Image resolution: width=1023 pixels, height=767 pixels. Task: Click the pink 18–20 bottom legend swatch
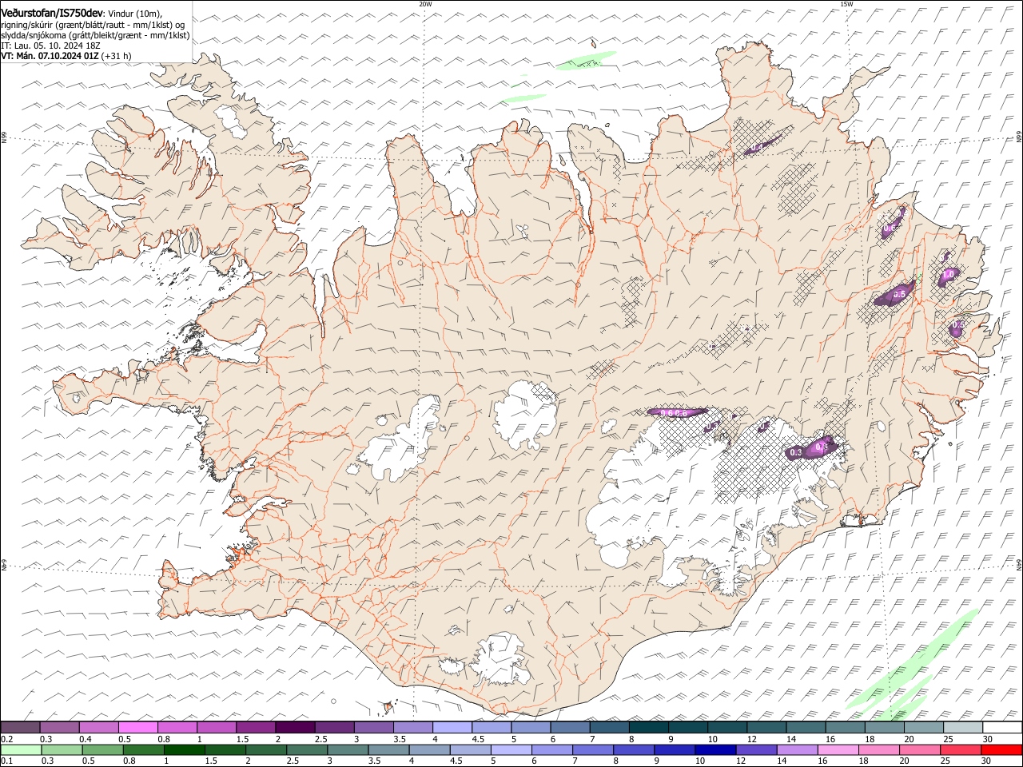(x=879, y=749)
